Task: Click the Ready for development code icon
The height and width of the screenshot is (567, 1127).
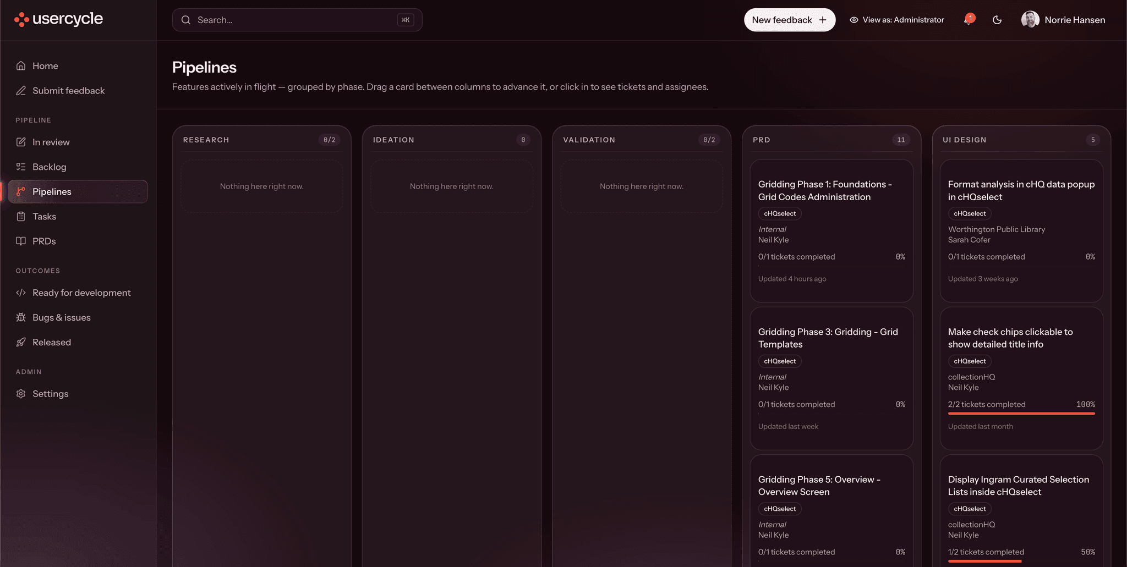Action: 21,293
